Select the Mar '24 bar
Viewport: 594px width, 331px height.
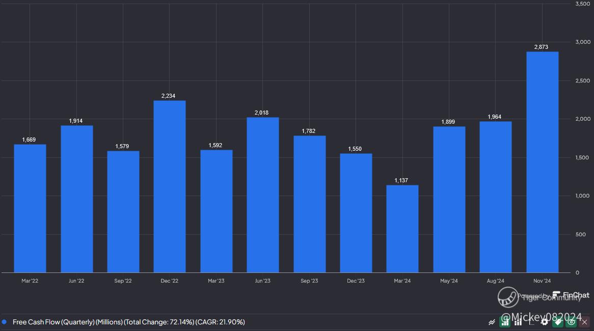coord(402,229)
